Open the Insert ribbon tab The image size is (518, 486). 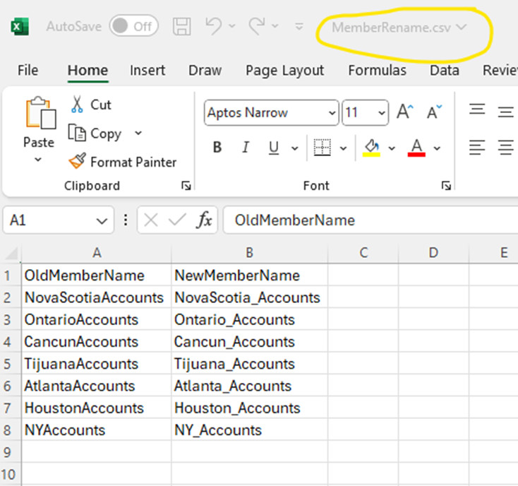147,70
